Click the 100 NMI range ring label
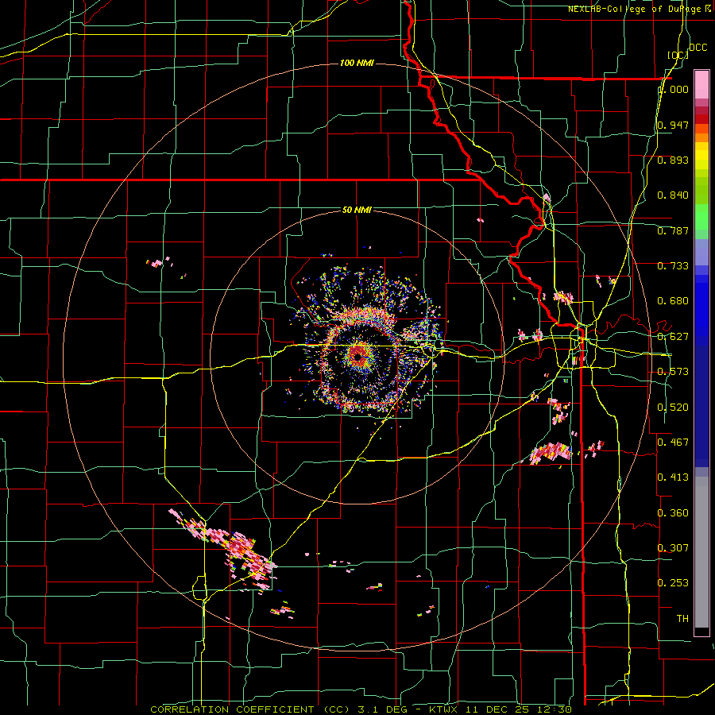The width and height of the screenshot is (715, 715). coord(357,63)
